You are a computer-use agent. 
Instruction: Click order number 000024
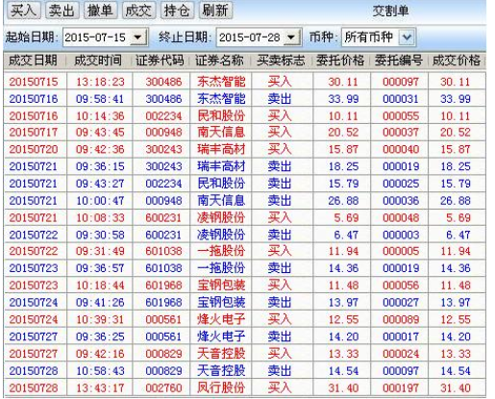[x=401, y=354]
